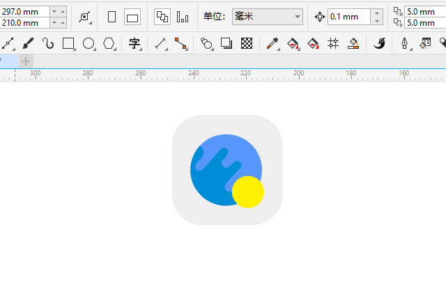Viewport: 446px width, 285px height.
Task: Click the 297.0 mm page width field
Action: [25, 12]
